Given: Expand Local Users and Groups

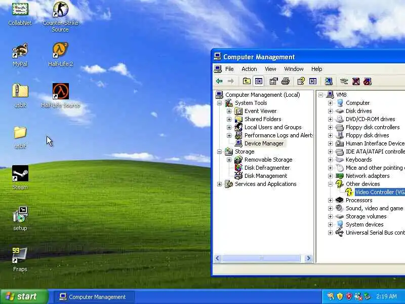Looking at the screenshot, I should pyautogui.click(x=229, y=128).
